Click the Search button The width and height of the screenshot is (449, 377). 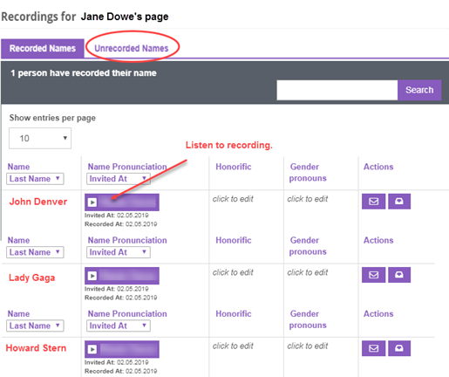(419, 90)
